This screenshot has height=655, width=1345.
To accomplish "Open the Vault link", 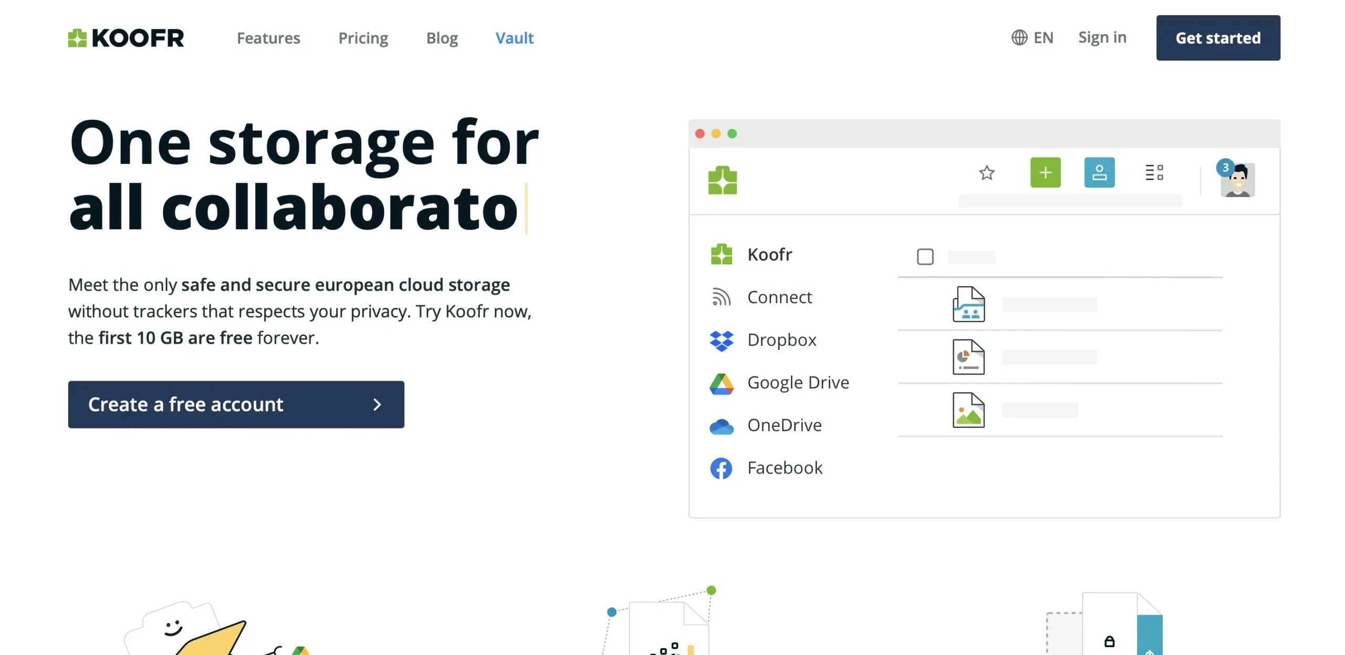I will click(x=514, y=38).
